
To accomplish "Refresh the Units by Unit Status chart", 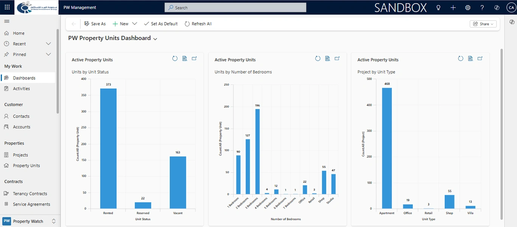I will [174, 59].
